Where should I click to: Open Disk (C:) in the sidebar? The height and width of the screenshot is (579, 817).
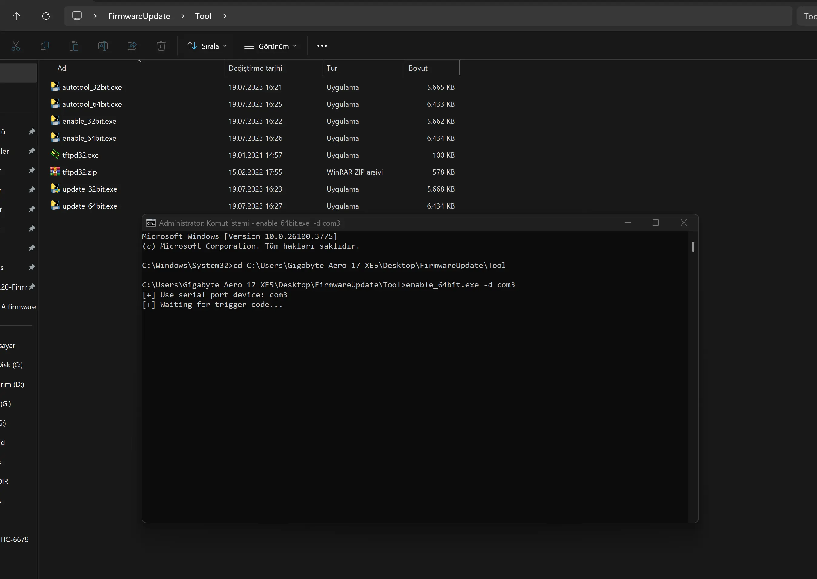pyautogui.click(x=12, y=365)
